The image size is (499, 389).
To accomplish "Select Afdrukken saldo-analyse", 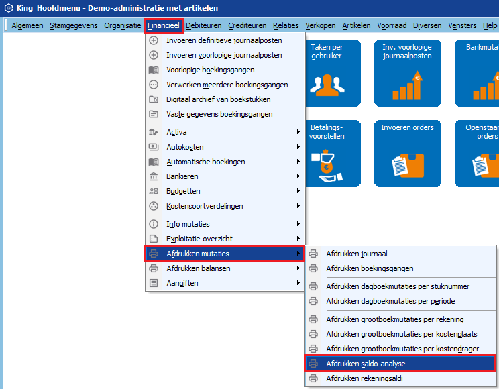I will (x=366, y=364).
